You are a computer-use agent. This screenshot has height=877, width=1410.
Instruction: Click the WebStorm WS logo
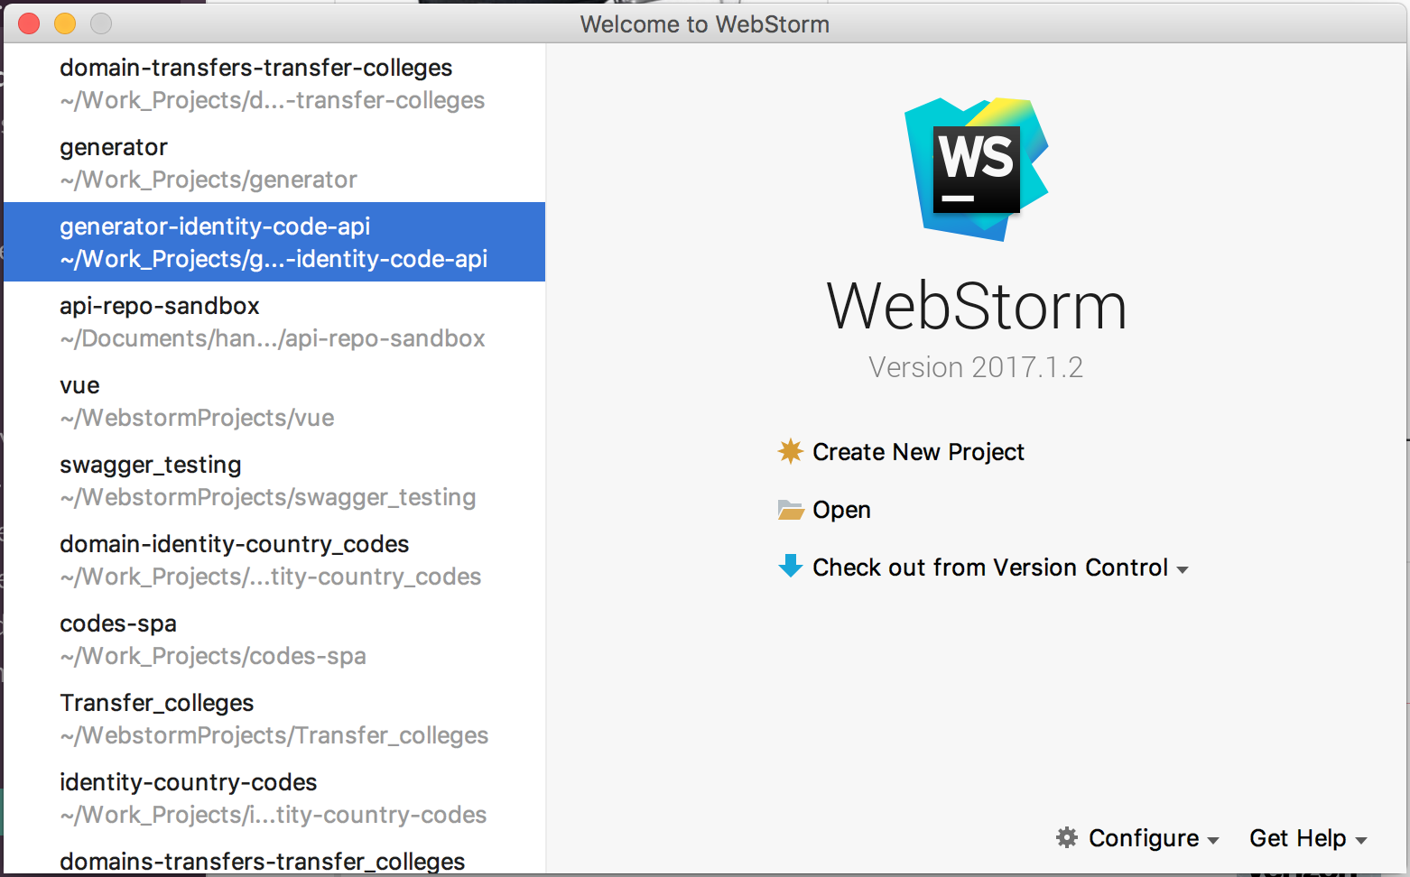977,169
